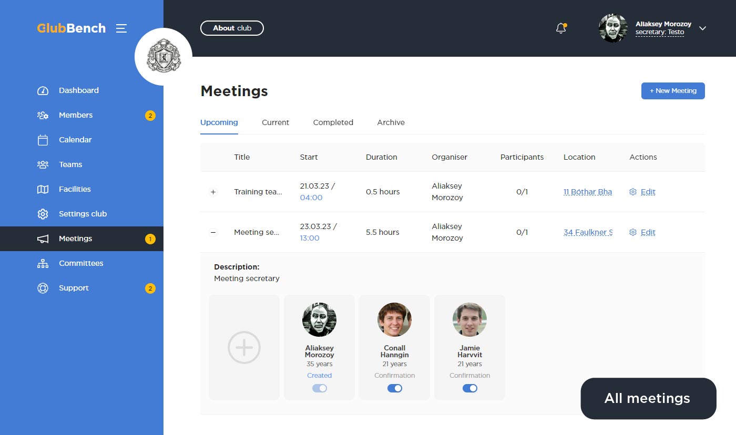Add participant with large plus icon
This screenshot has width=736, height=435.
(244, 347)
